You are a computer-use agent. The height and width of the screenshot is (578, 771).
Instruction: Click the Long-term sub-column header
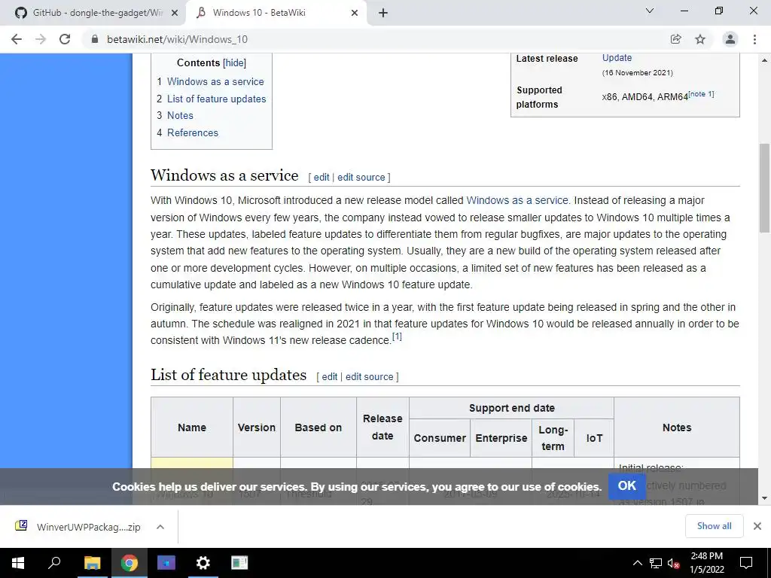553,438
